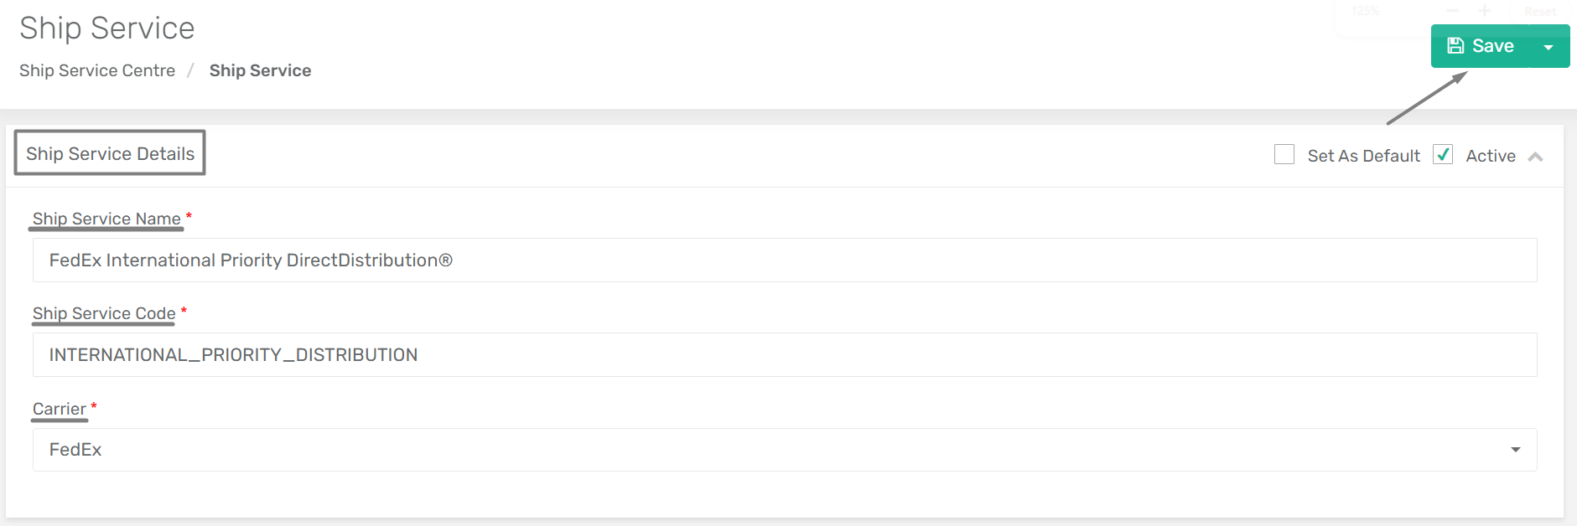The image size is (1577, 526).
Task: Click the Ship Service page heading
Action: coord(107,28)
